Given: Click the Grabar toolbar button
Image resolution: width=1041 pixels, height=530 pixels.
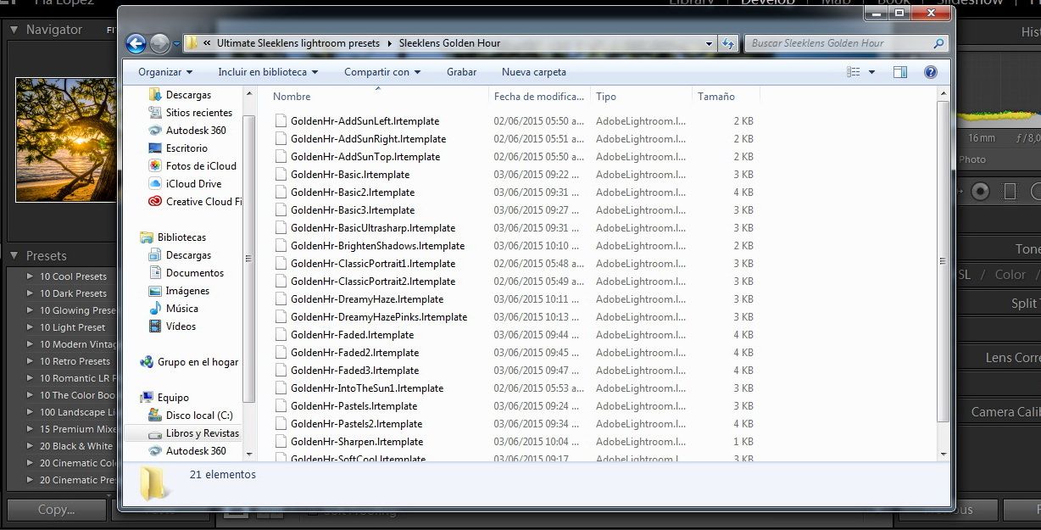Looking at the screenshot, I should [x=461, y=72].
